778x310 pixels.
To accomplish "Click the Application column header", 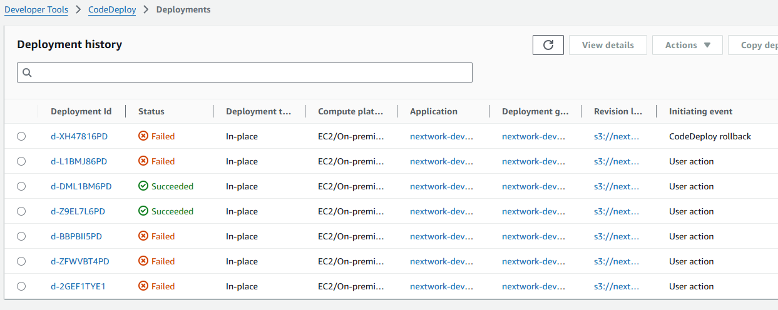I will click(434, 111).
